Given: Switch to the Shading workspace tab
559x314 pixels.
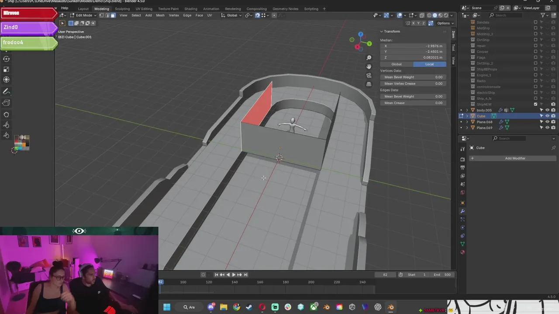Looking at the screenshot, I should [190, 9].
